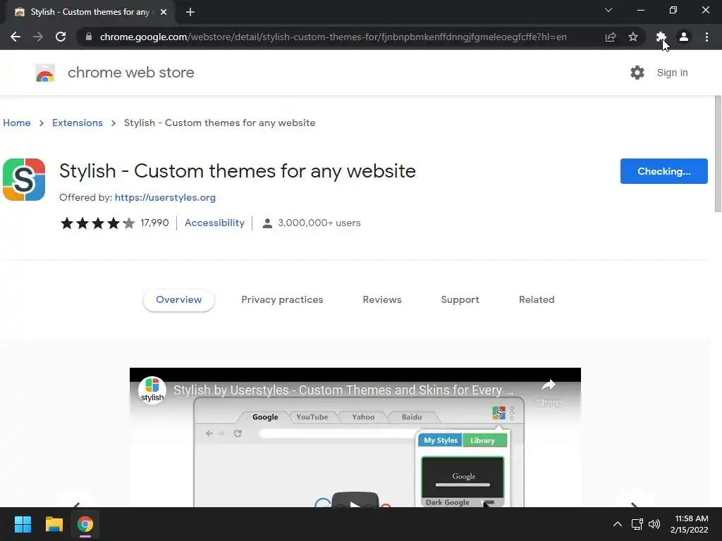
Task: Click the Share arrow on video
Action: coord(548,393)
